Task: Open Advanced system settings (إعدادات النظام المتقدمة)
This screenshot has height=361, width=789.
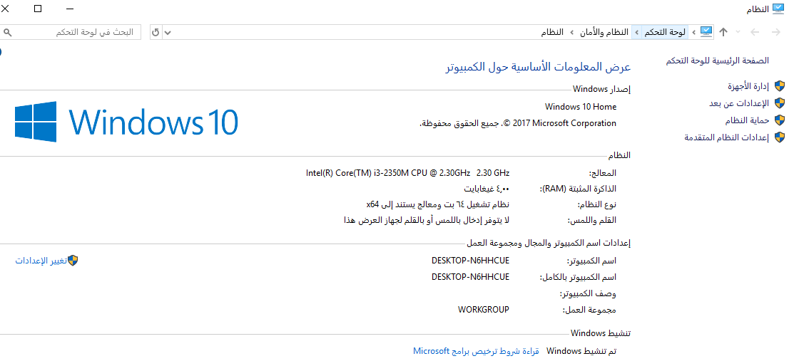Action: pos(727,137)
